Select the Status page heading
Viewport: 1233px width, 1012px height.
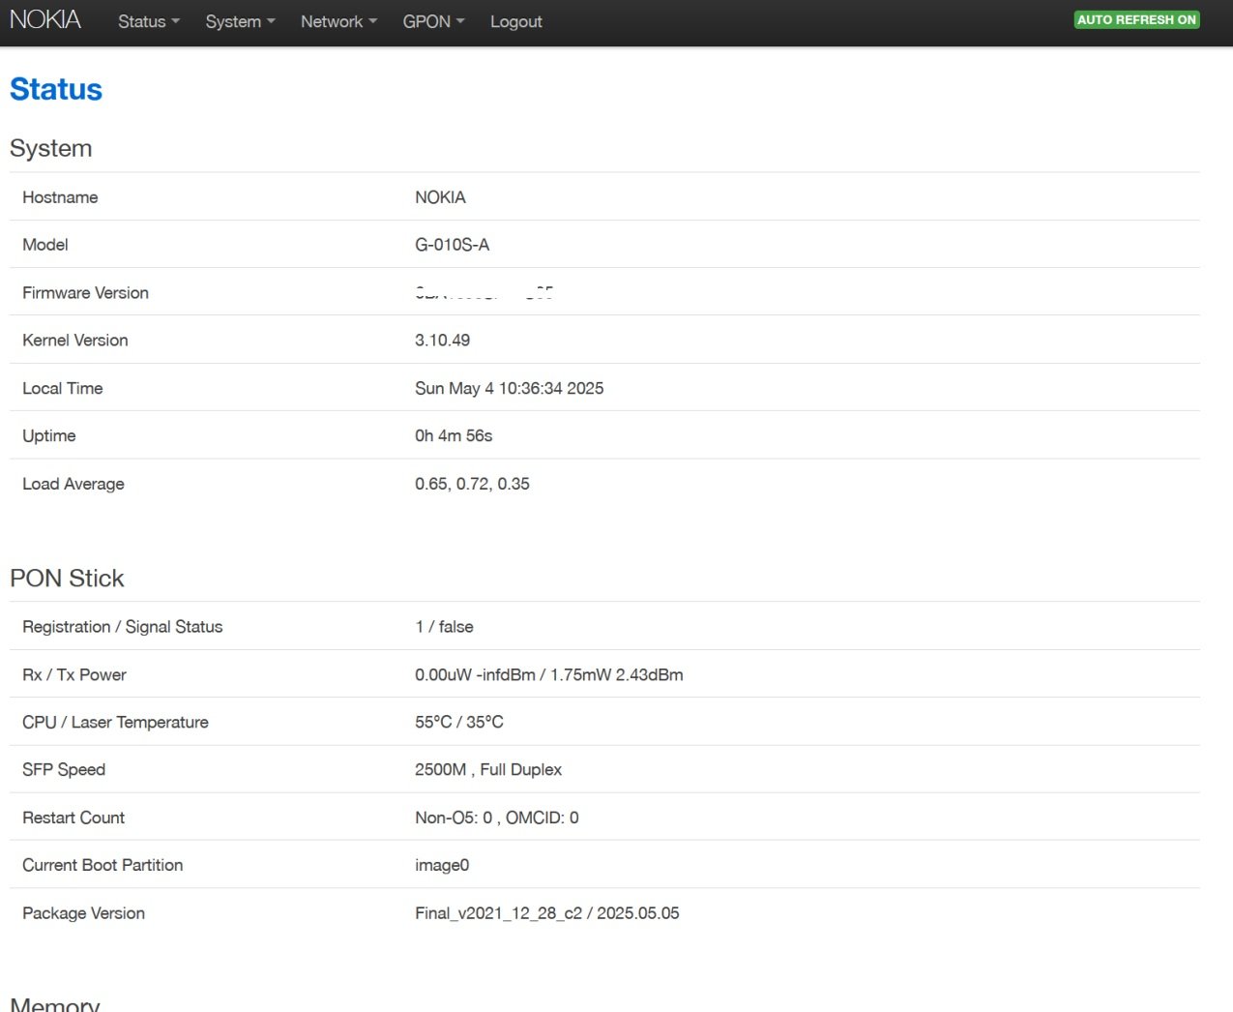click(56, 89)
